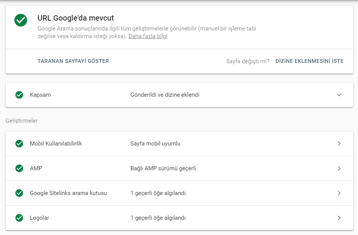Viewport: 358px width, 235px height.
Task: Click the green check icon beside Logolar
Action: point(19,218)
